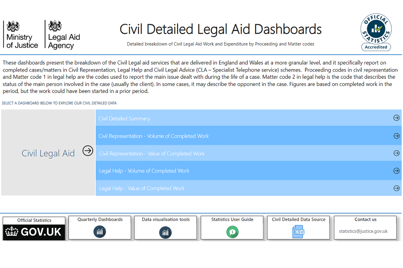Click the statistics@justice.gov.uk email link
Viewport: 403px width, 268px height.
363,231
